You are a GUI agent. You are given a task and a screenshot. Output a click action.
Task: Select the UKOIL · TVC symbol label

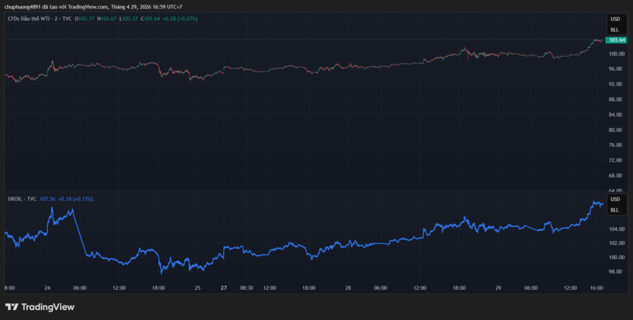(21, 199)
